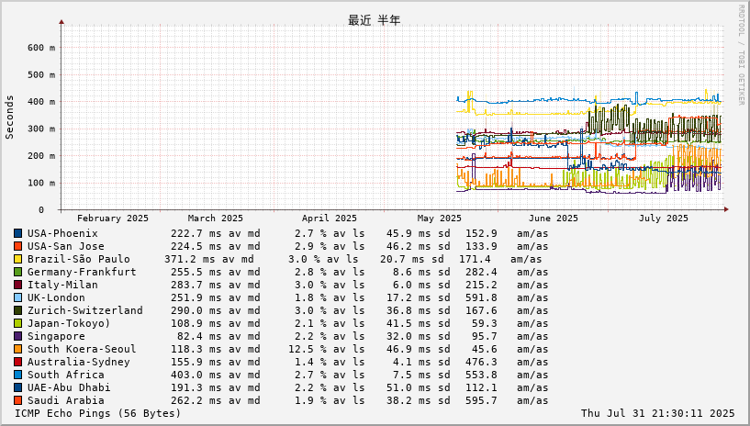Viewport: 750px width, 426px height.
Task: Click the "July 2025" x-axis label
Action: tap(664, 219)
